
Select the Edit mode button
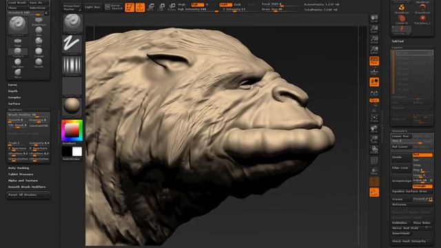130,8
